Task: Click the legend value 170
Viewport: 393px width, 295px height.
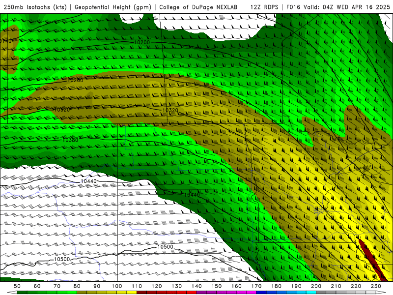Action: 256,286
